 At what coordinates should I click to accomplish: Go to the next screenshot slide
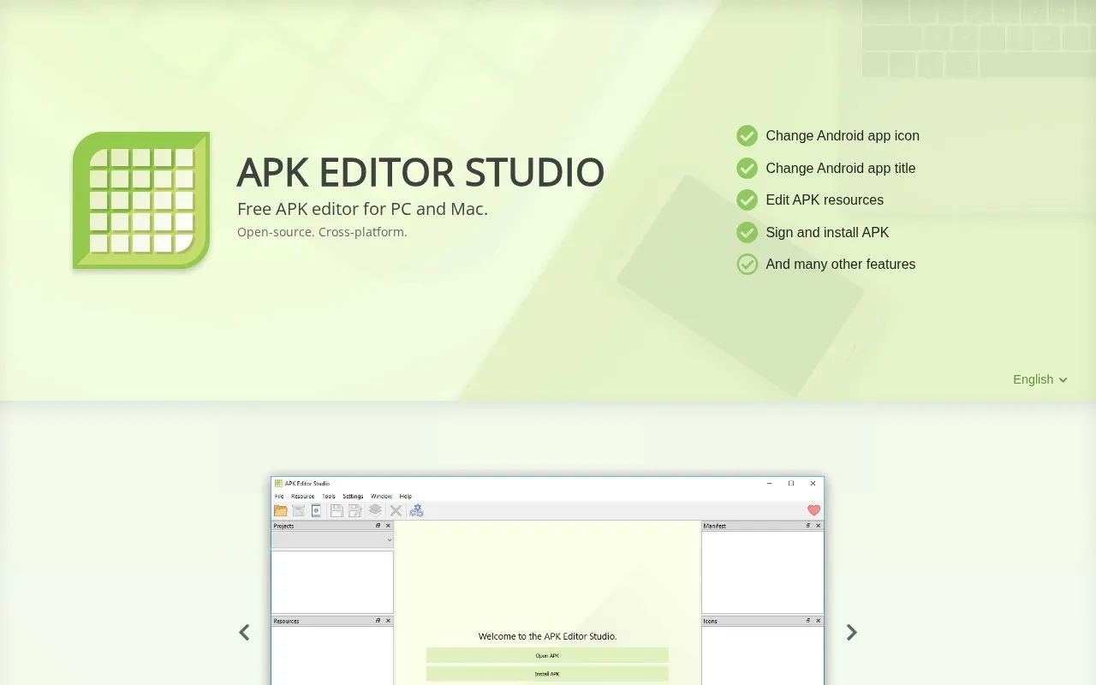tap(851, 632)
